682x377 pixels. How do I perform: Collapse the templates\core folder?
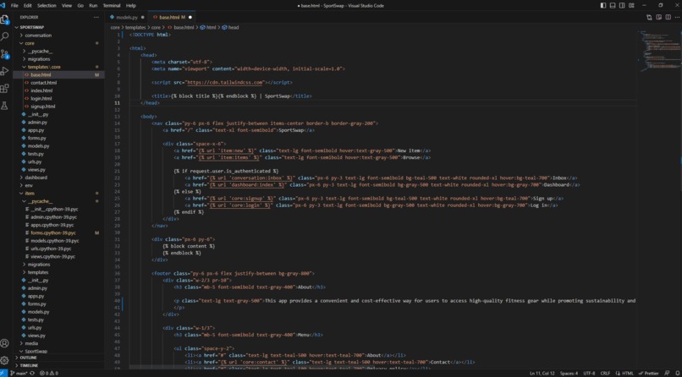(44, 67)
